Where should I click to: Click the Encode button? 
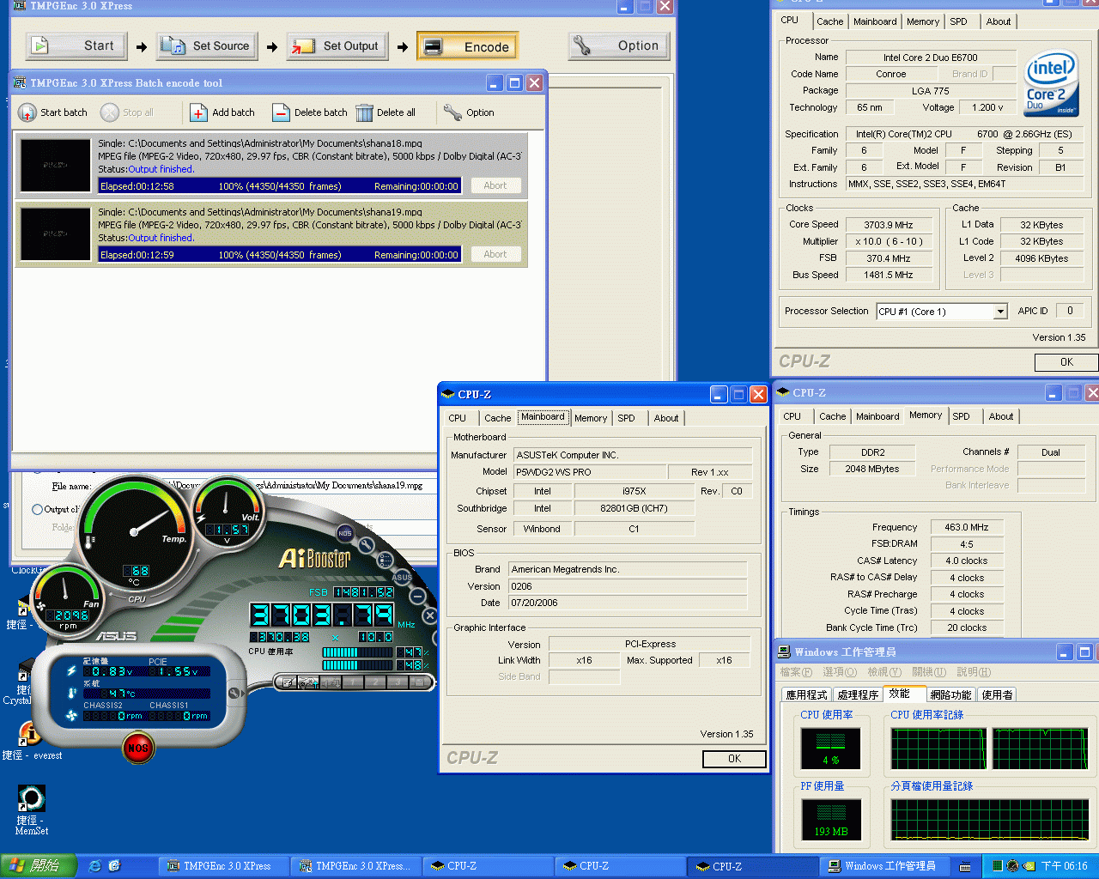click(468, 46)
